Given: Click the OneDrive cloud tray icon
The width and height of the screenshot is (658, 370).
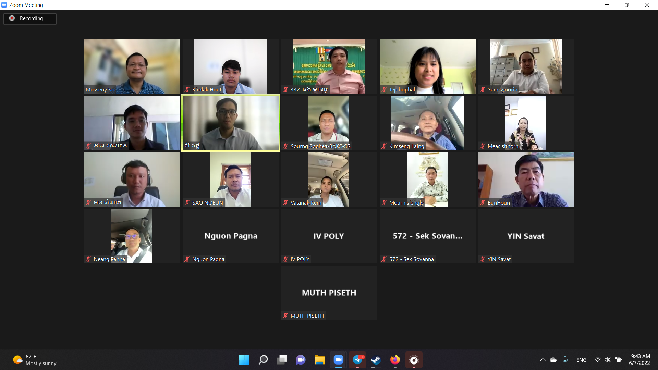Looking at the screenshot, I should click(x=553, y=360).
